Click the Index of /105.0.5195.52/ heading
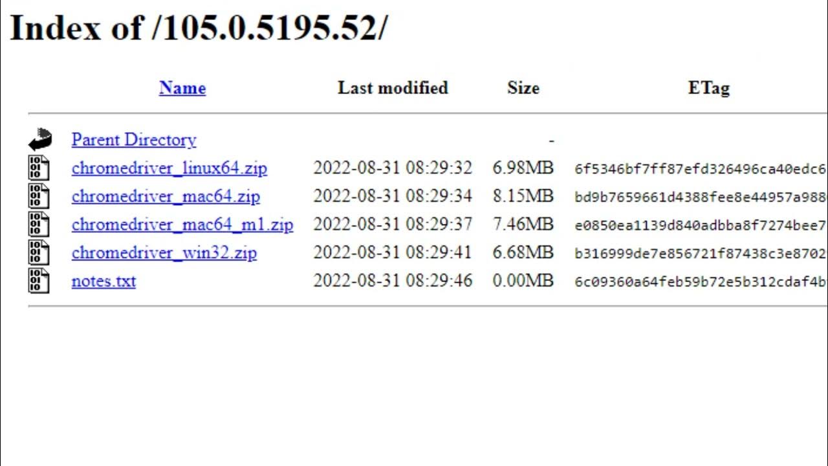The image size is (828, 466). point(199,28)
